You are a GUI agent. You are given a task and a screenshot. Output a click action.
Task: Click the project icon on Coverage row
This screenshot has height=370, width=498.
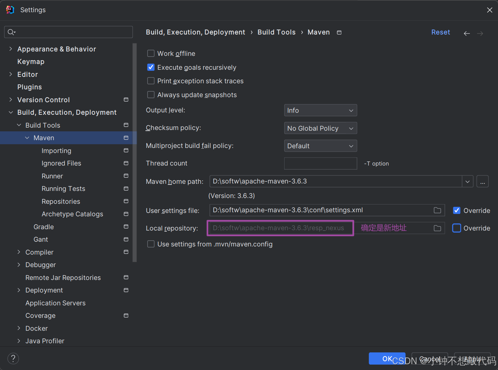126,315
